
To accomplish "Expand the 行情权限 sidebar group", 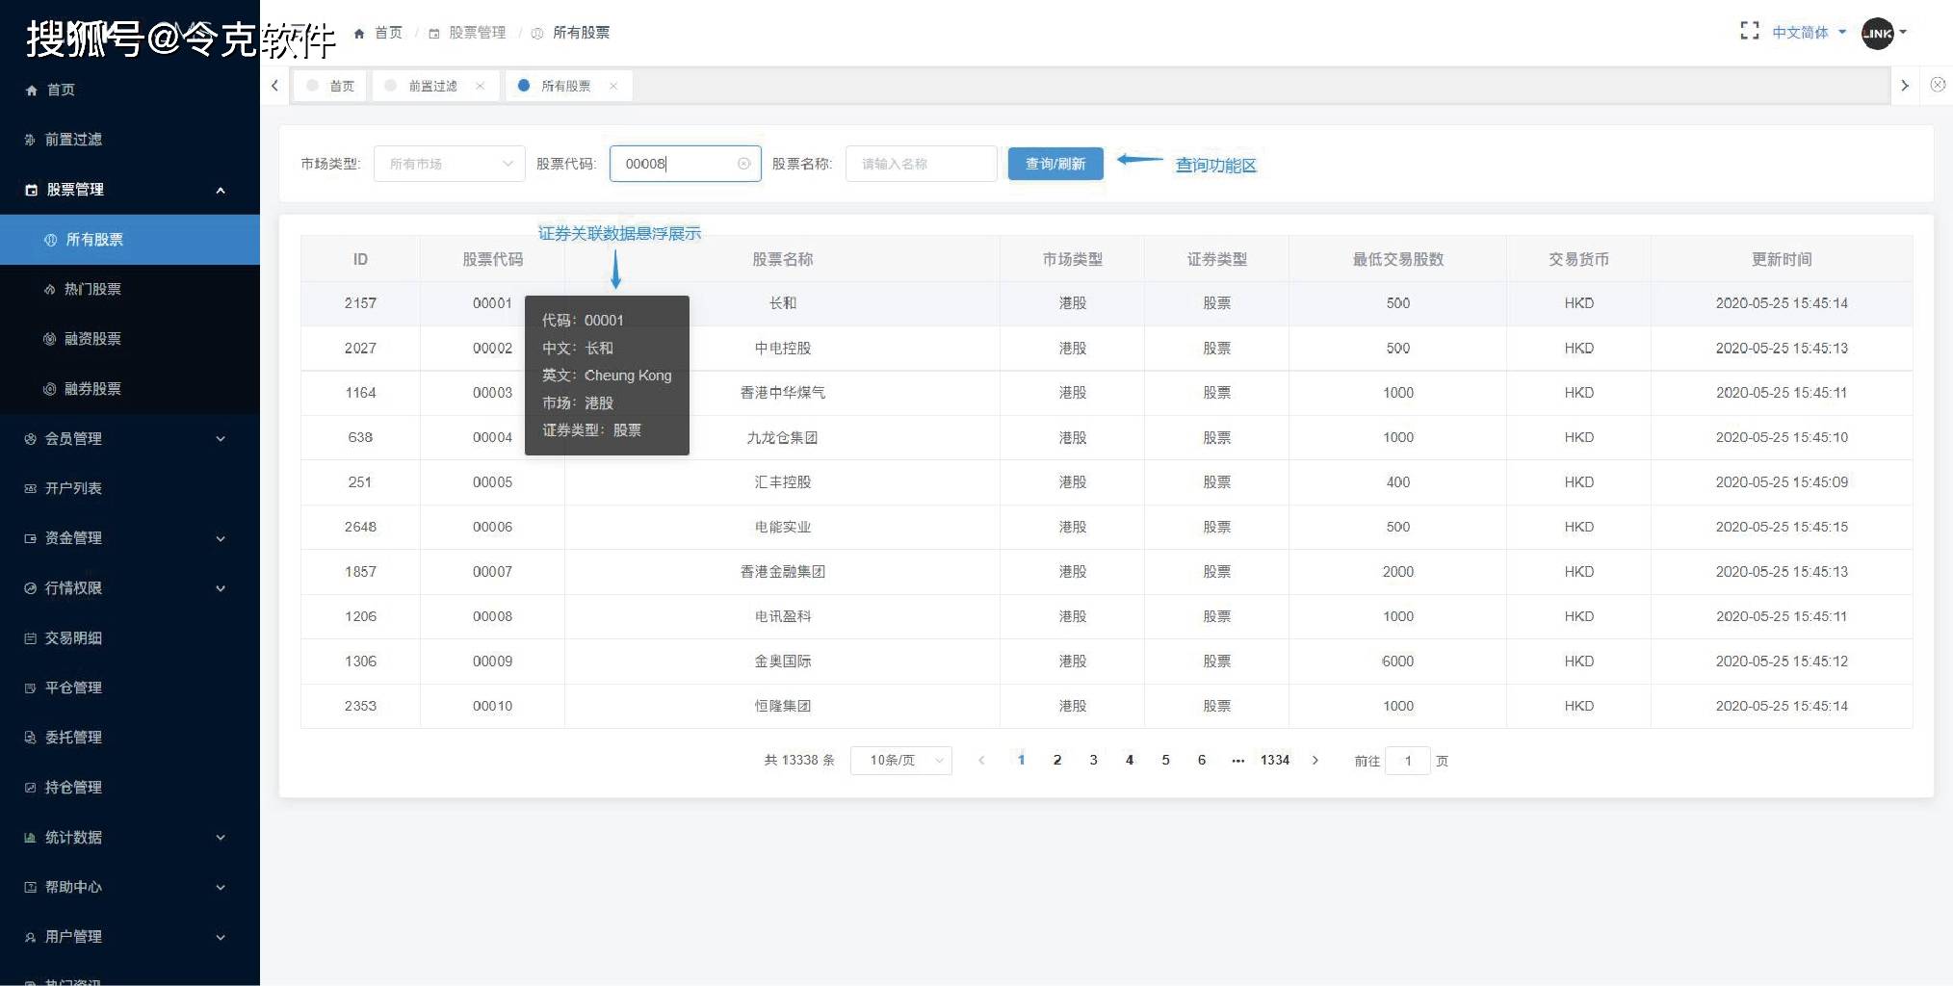I will click(x=130, y=588).
